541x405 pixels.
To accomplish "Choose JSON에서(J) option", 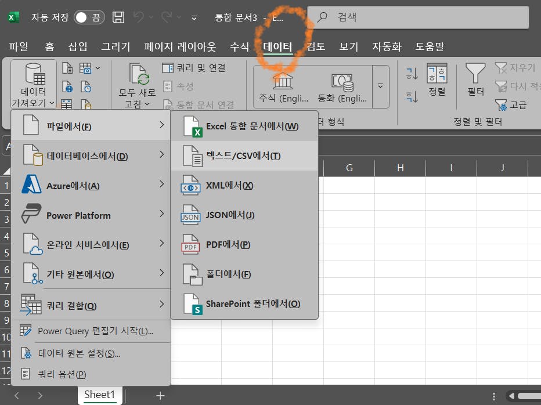I will click(x=244, y=215).
